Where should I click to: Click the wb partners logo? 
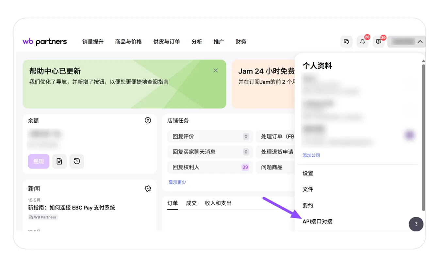tap(45, 42)
